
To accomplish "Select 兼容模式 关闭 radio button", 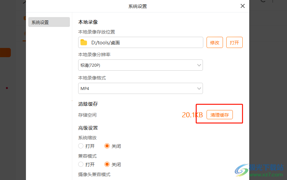I will tap(107, 164).
